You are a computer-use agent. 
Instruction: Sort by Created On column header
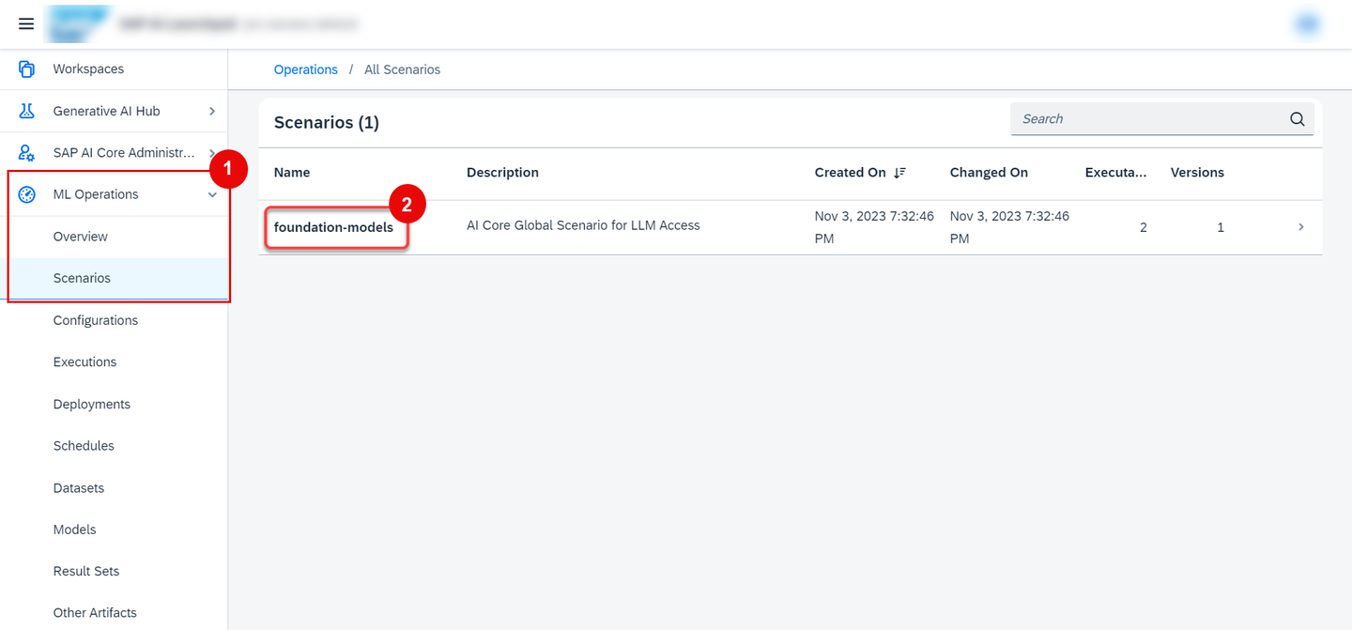click(x=850, y=173)
